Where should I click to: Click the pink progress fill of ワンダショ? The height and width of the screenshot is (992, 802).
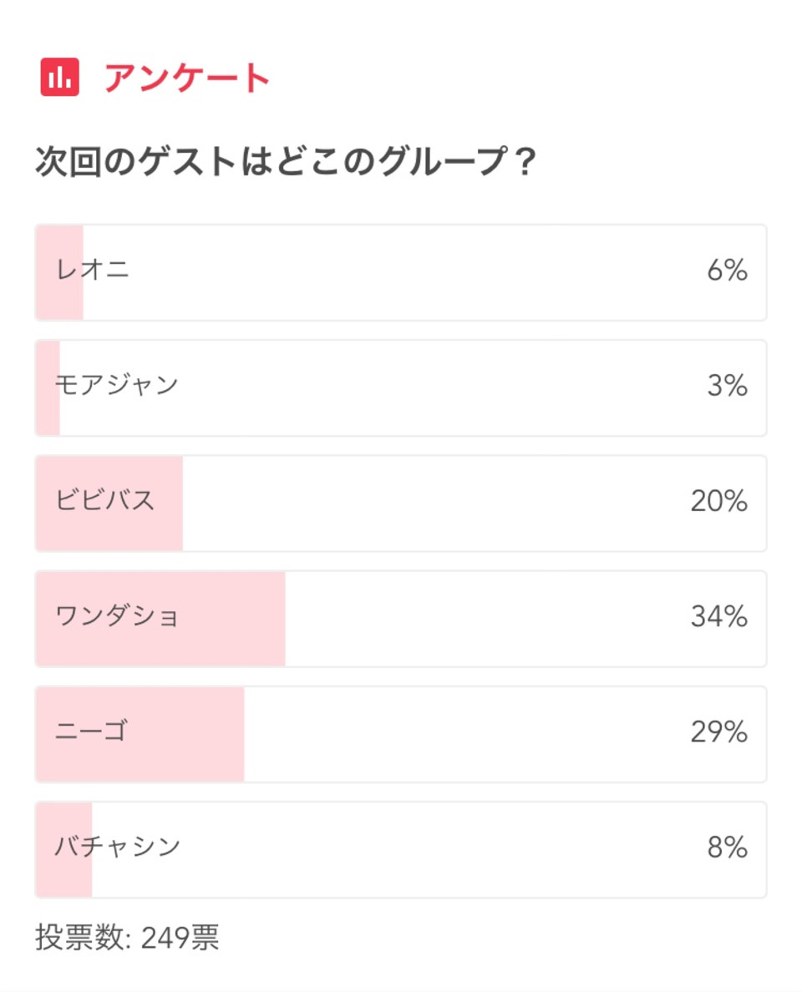click(160, 619)
